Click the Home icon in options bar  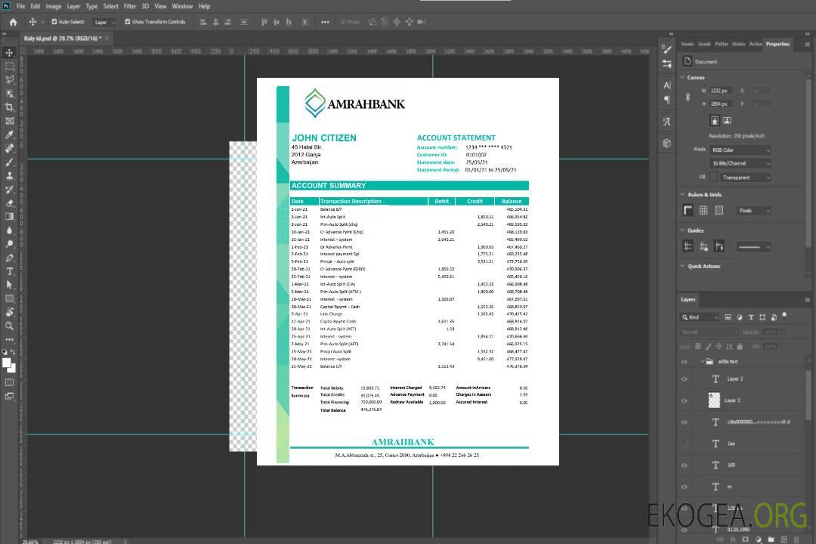(13, 22)
